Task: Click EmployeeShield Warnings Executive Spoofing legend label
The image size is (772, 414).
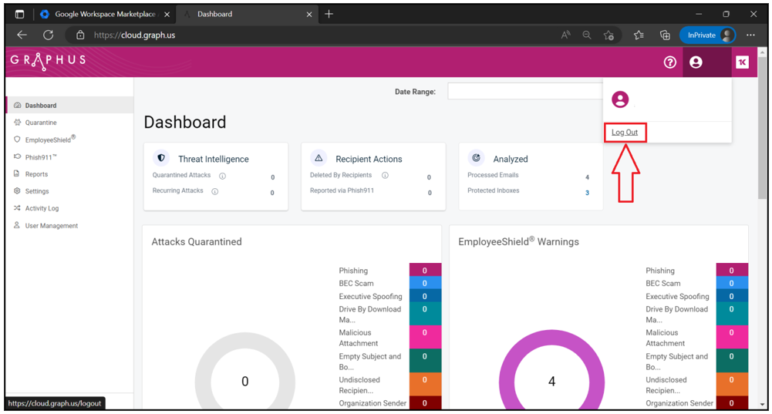Action: point(677,296)
